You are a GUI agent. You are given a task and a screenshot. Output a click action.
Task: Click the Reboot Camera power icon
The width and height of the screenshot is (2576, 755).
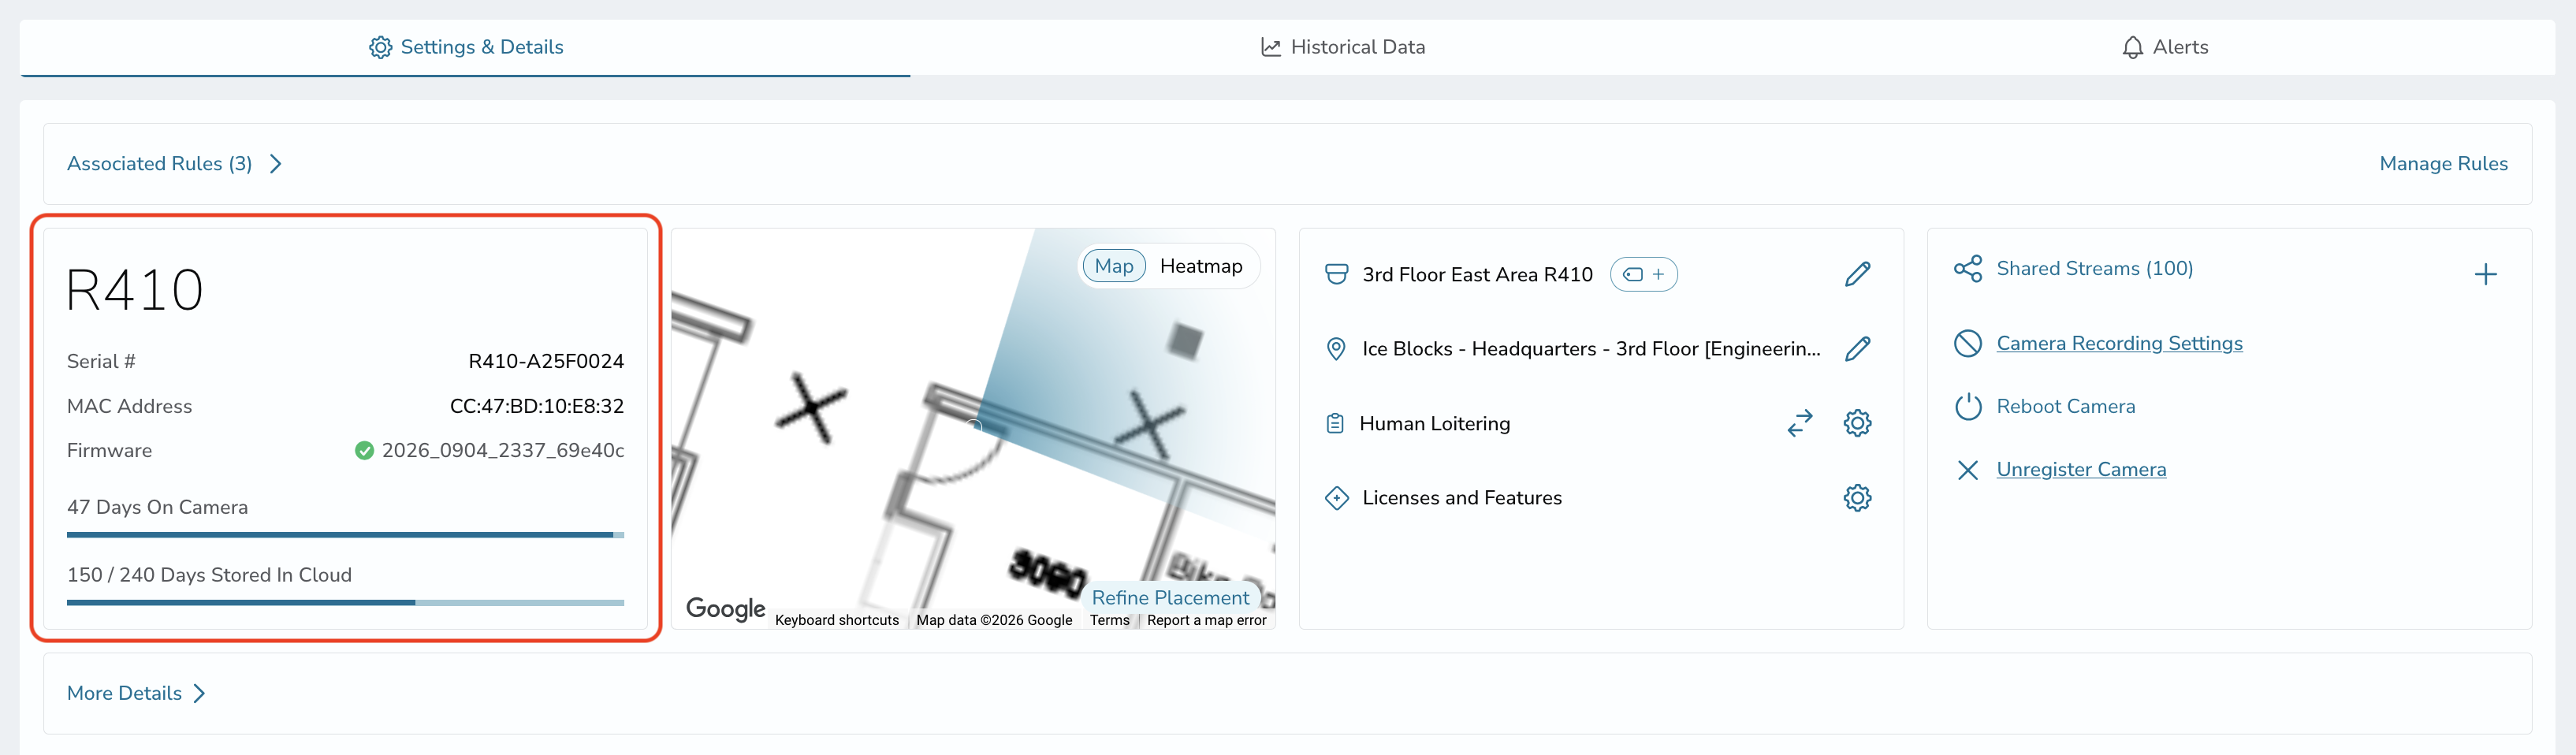click(x=1967, y=406)
